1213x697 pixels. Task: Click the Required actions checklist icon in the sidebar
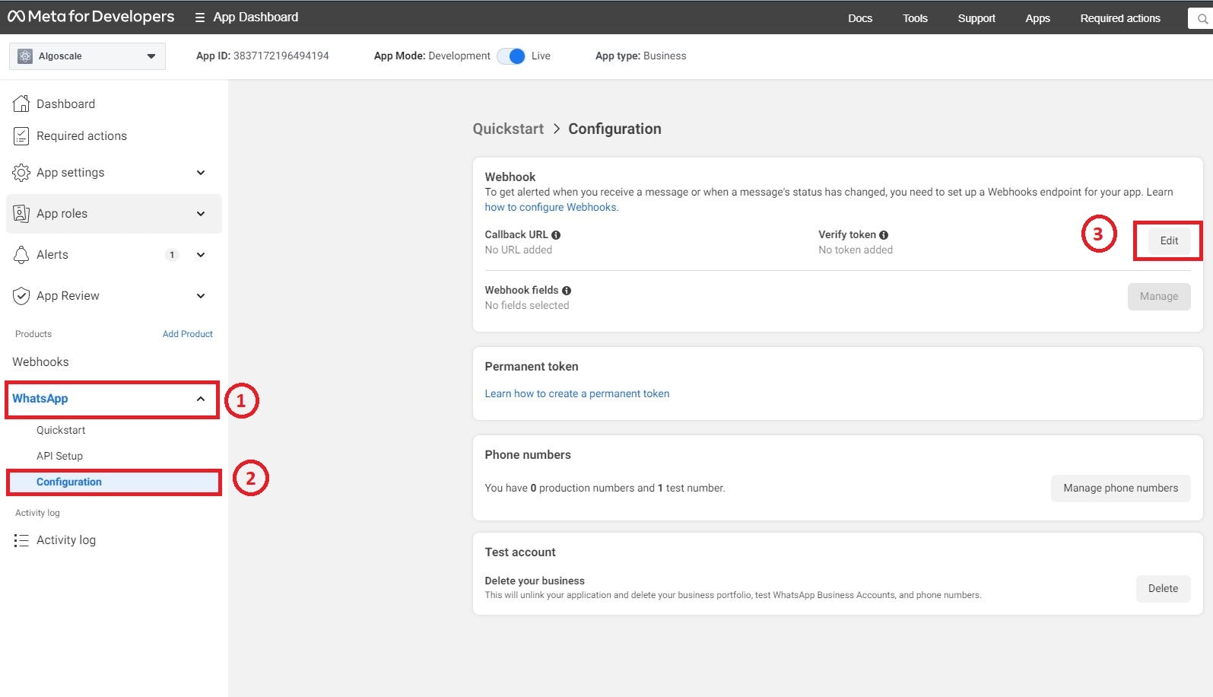click(21, 136)
